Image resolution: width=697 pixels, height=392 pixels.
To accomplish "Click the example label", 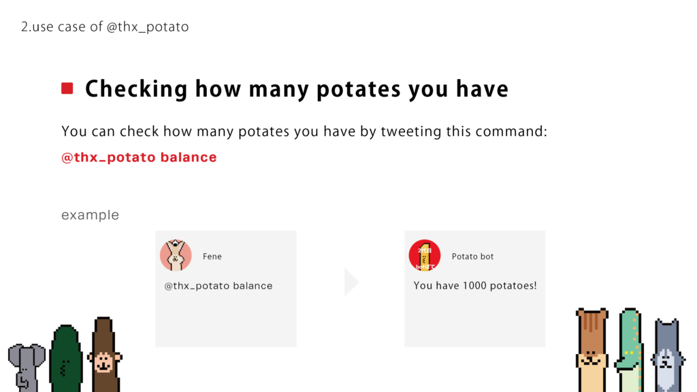I will pyautogui.click(x=91, y=215).
